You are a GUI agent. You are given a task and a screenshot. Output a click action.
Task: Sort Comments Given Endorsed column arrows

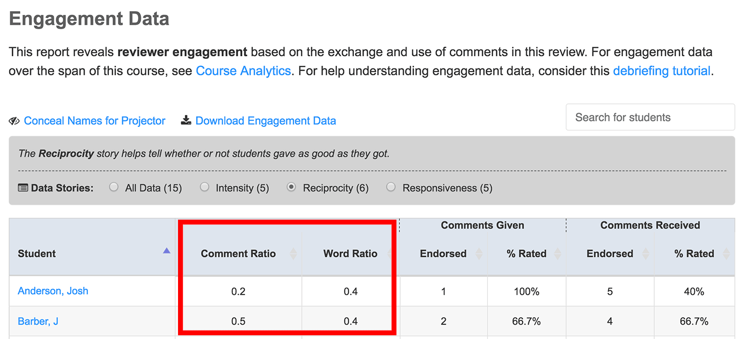click(478, 254)
